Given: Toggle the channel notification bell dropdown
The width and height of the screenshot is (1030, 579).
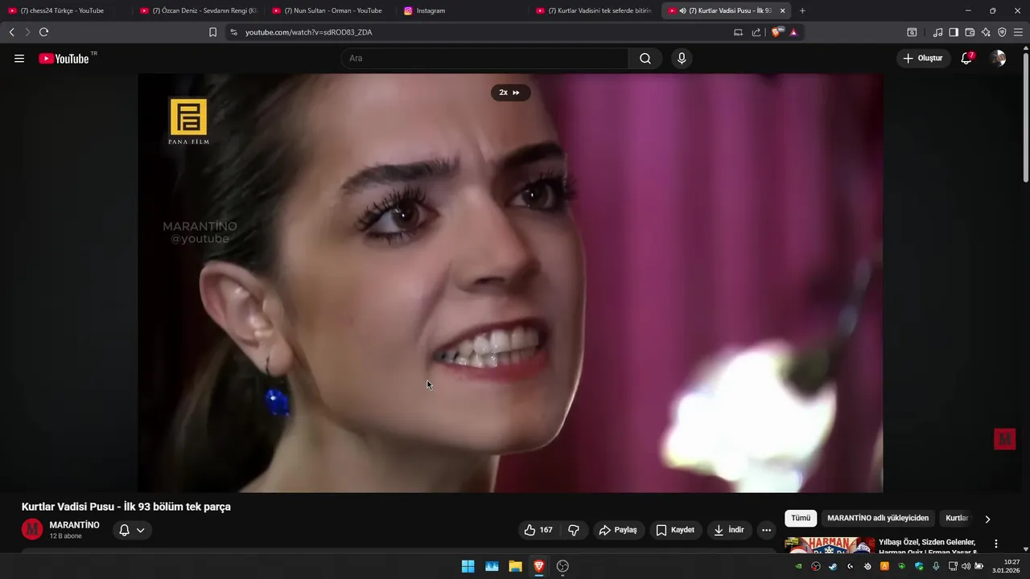Looking at the screenshot, I should point(132,530).
